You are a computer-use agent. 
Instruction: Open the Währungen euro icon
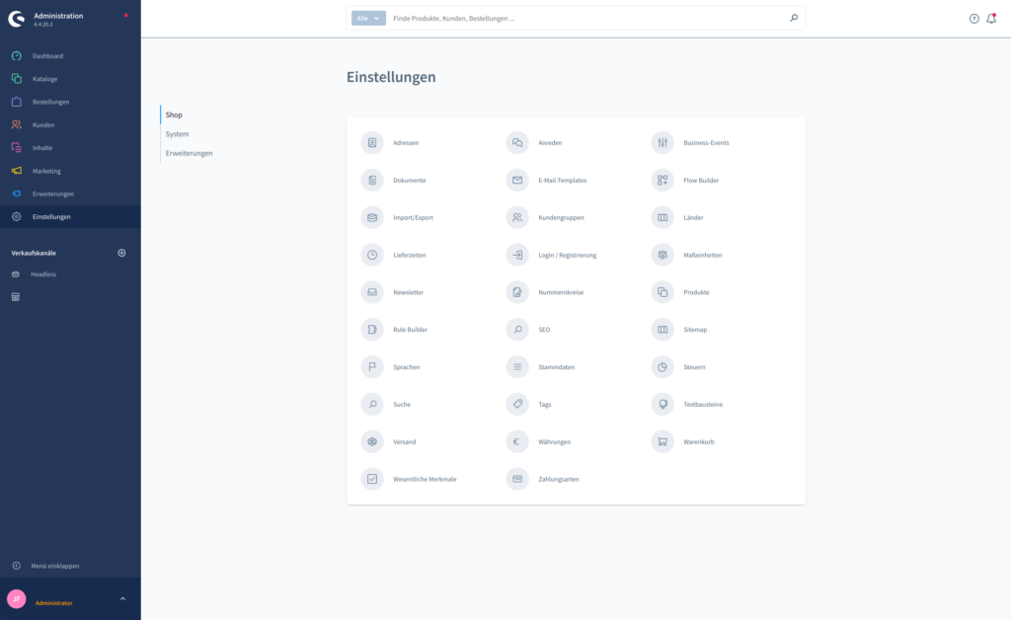click(x=517, y=441)
